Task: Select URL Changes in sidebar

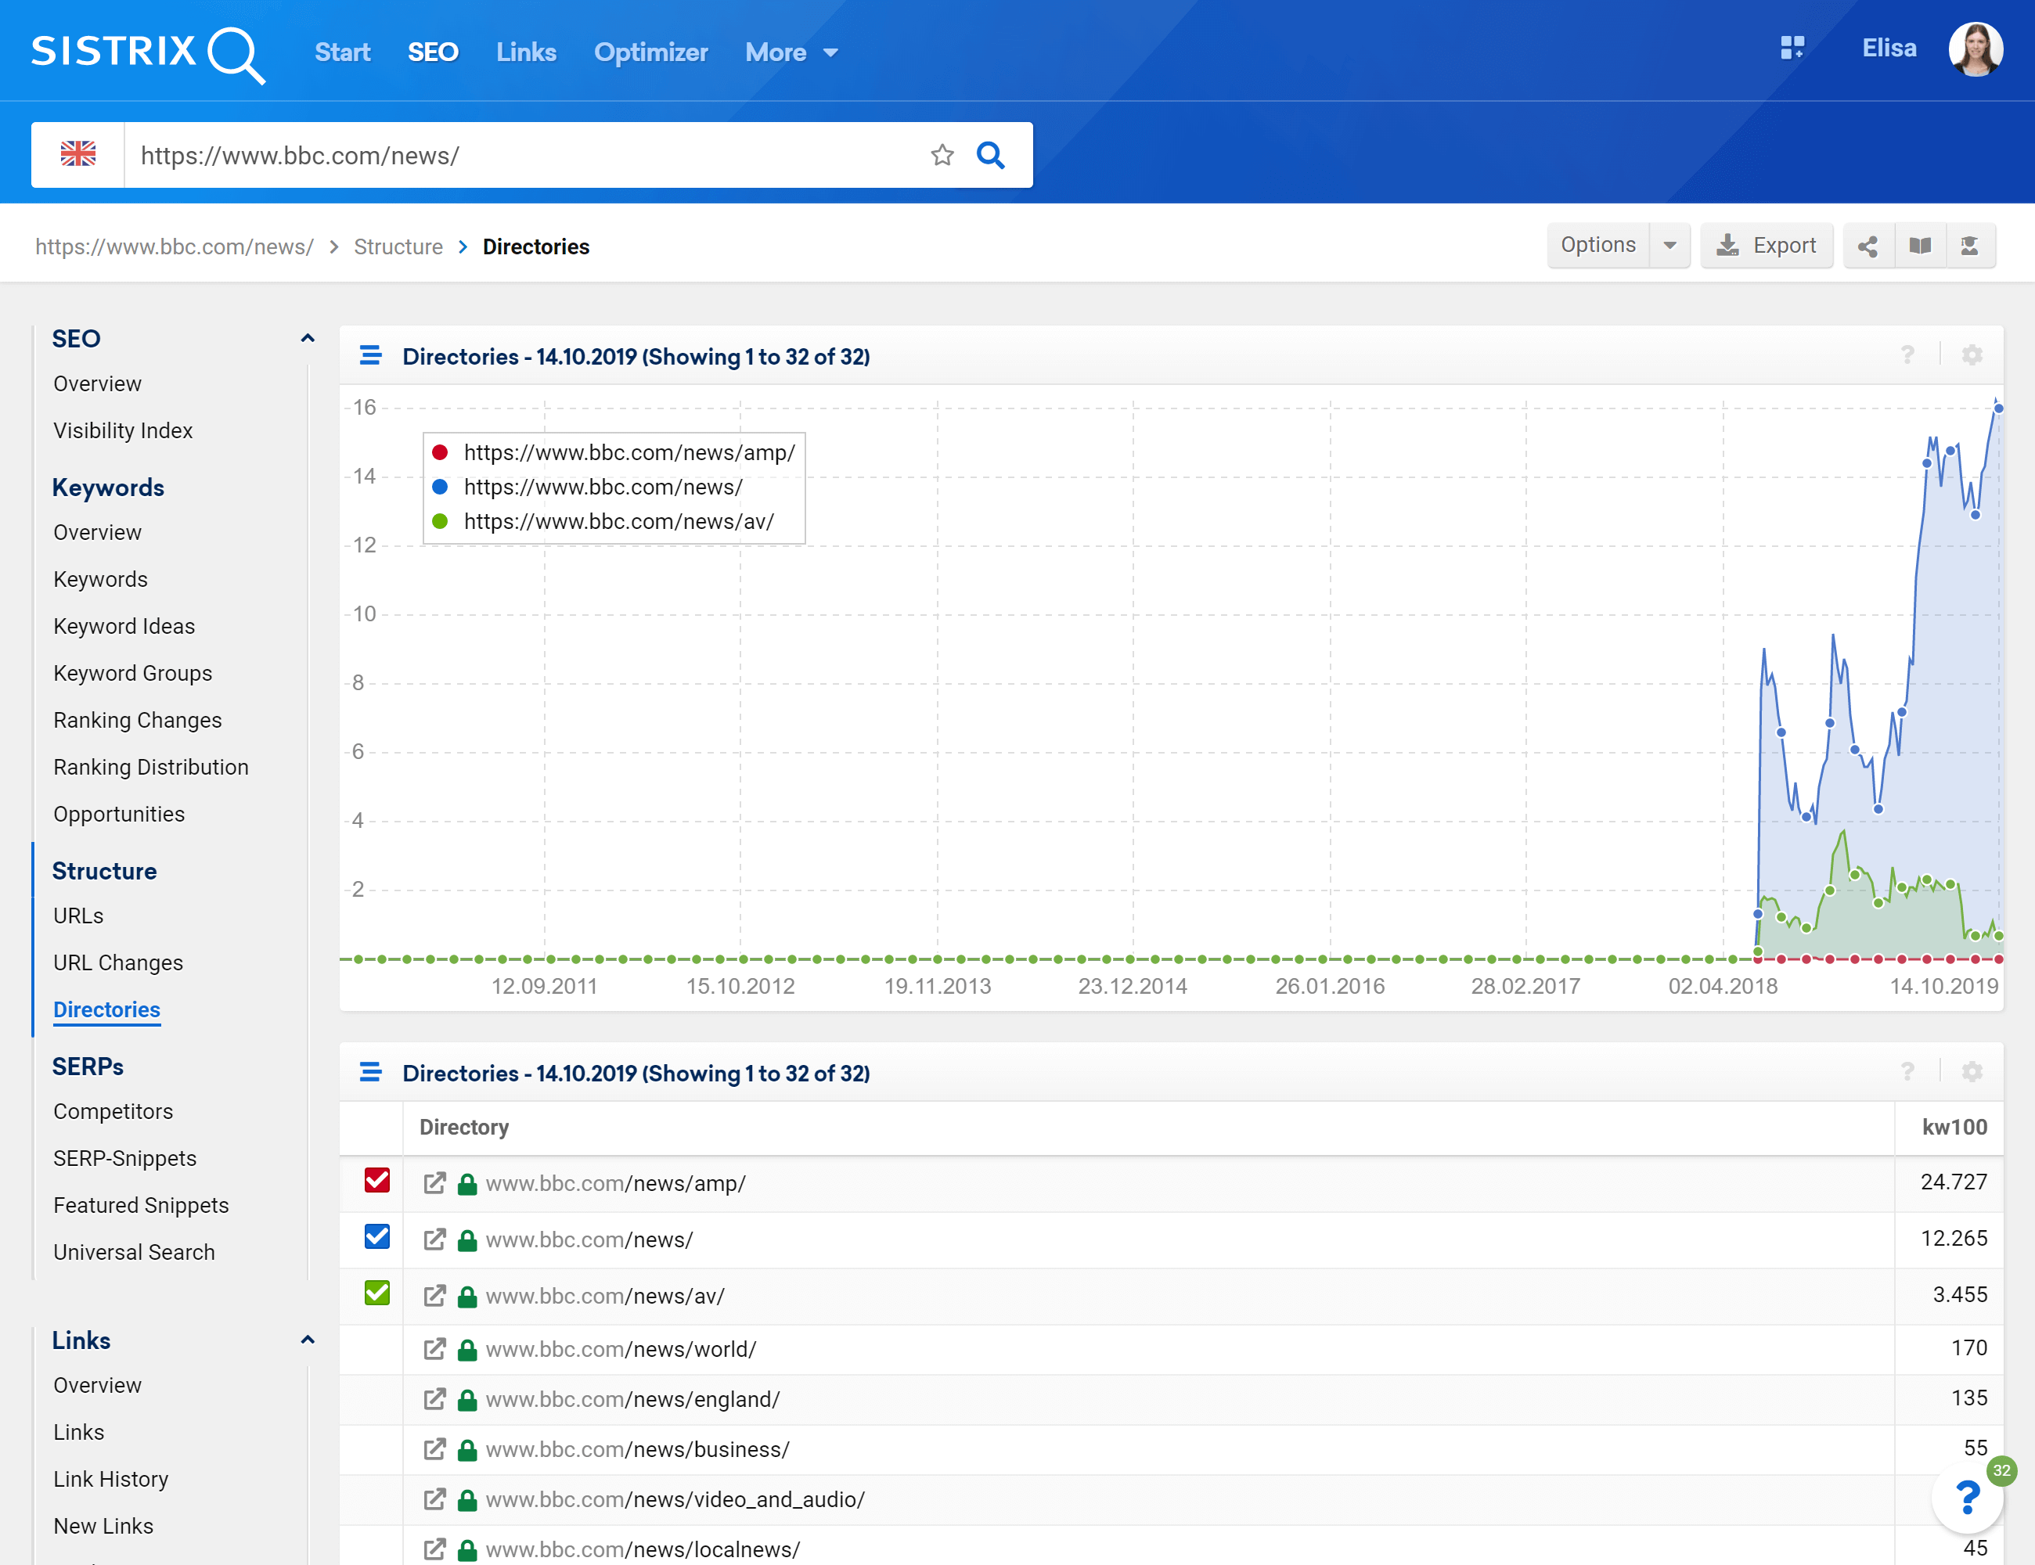Action: tap(118, 962)
